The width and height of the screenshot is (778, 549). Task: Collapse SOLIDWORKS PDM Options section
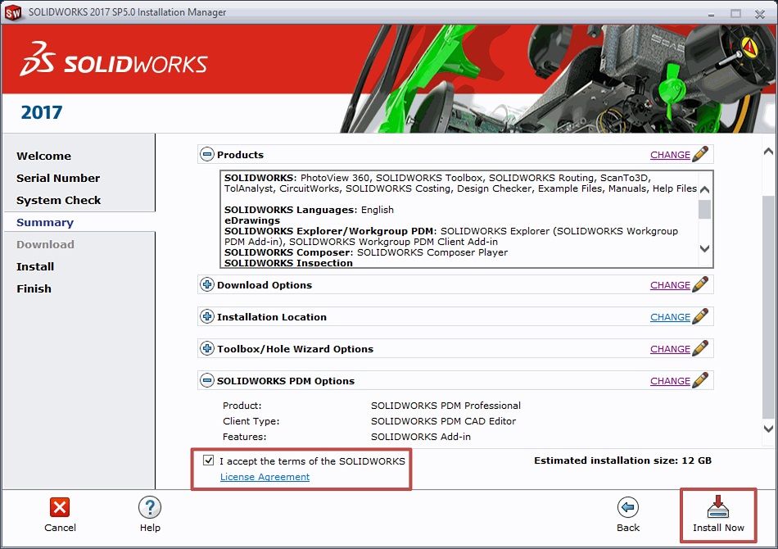tap(207, 381)
